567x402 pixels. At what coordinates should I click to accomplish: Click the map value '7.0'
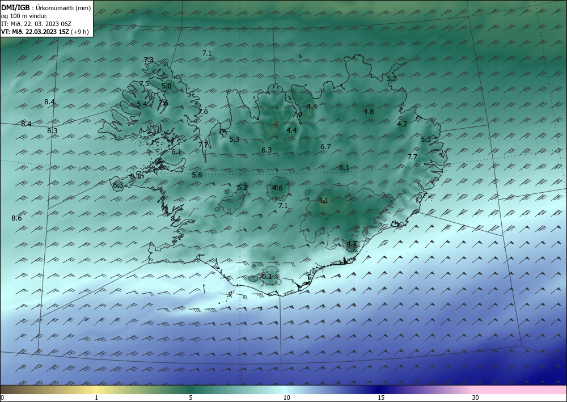pyautogui.click(x=297, y=114)
